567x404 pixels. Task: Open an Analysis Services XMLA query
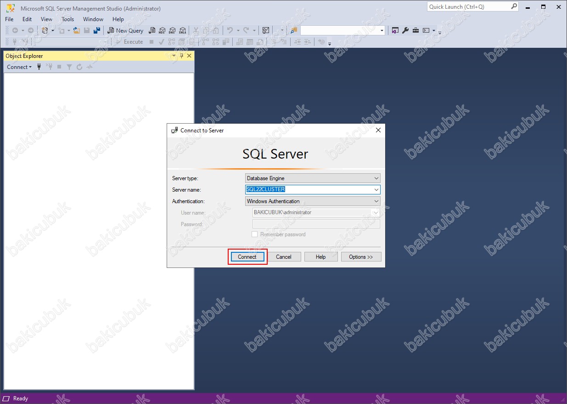pos(183,30)
